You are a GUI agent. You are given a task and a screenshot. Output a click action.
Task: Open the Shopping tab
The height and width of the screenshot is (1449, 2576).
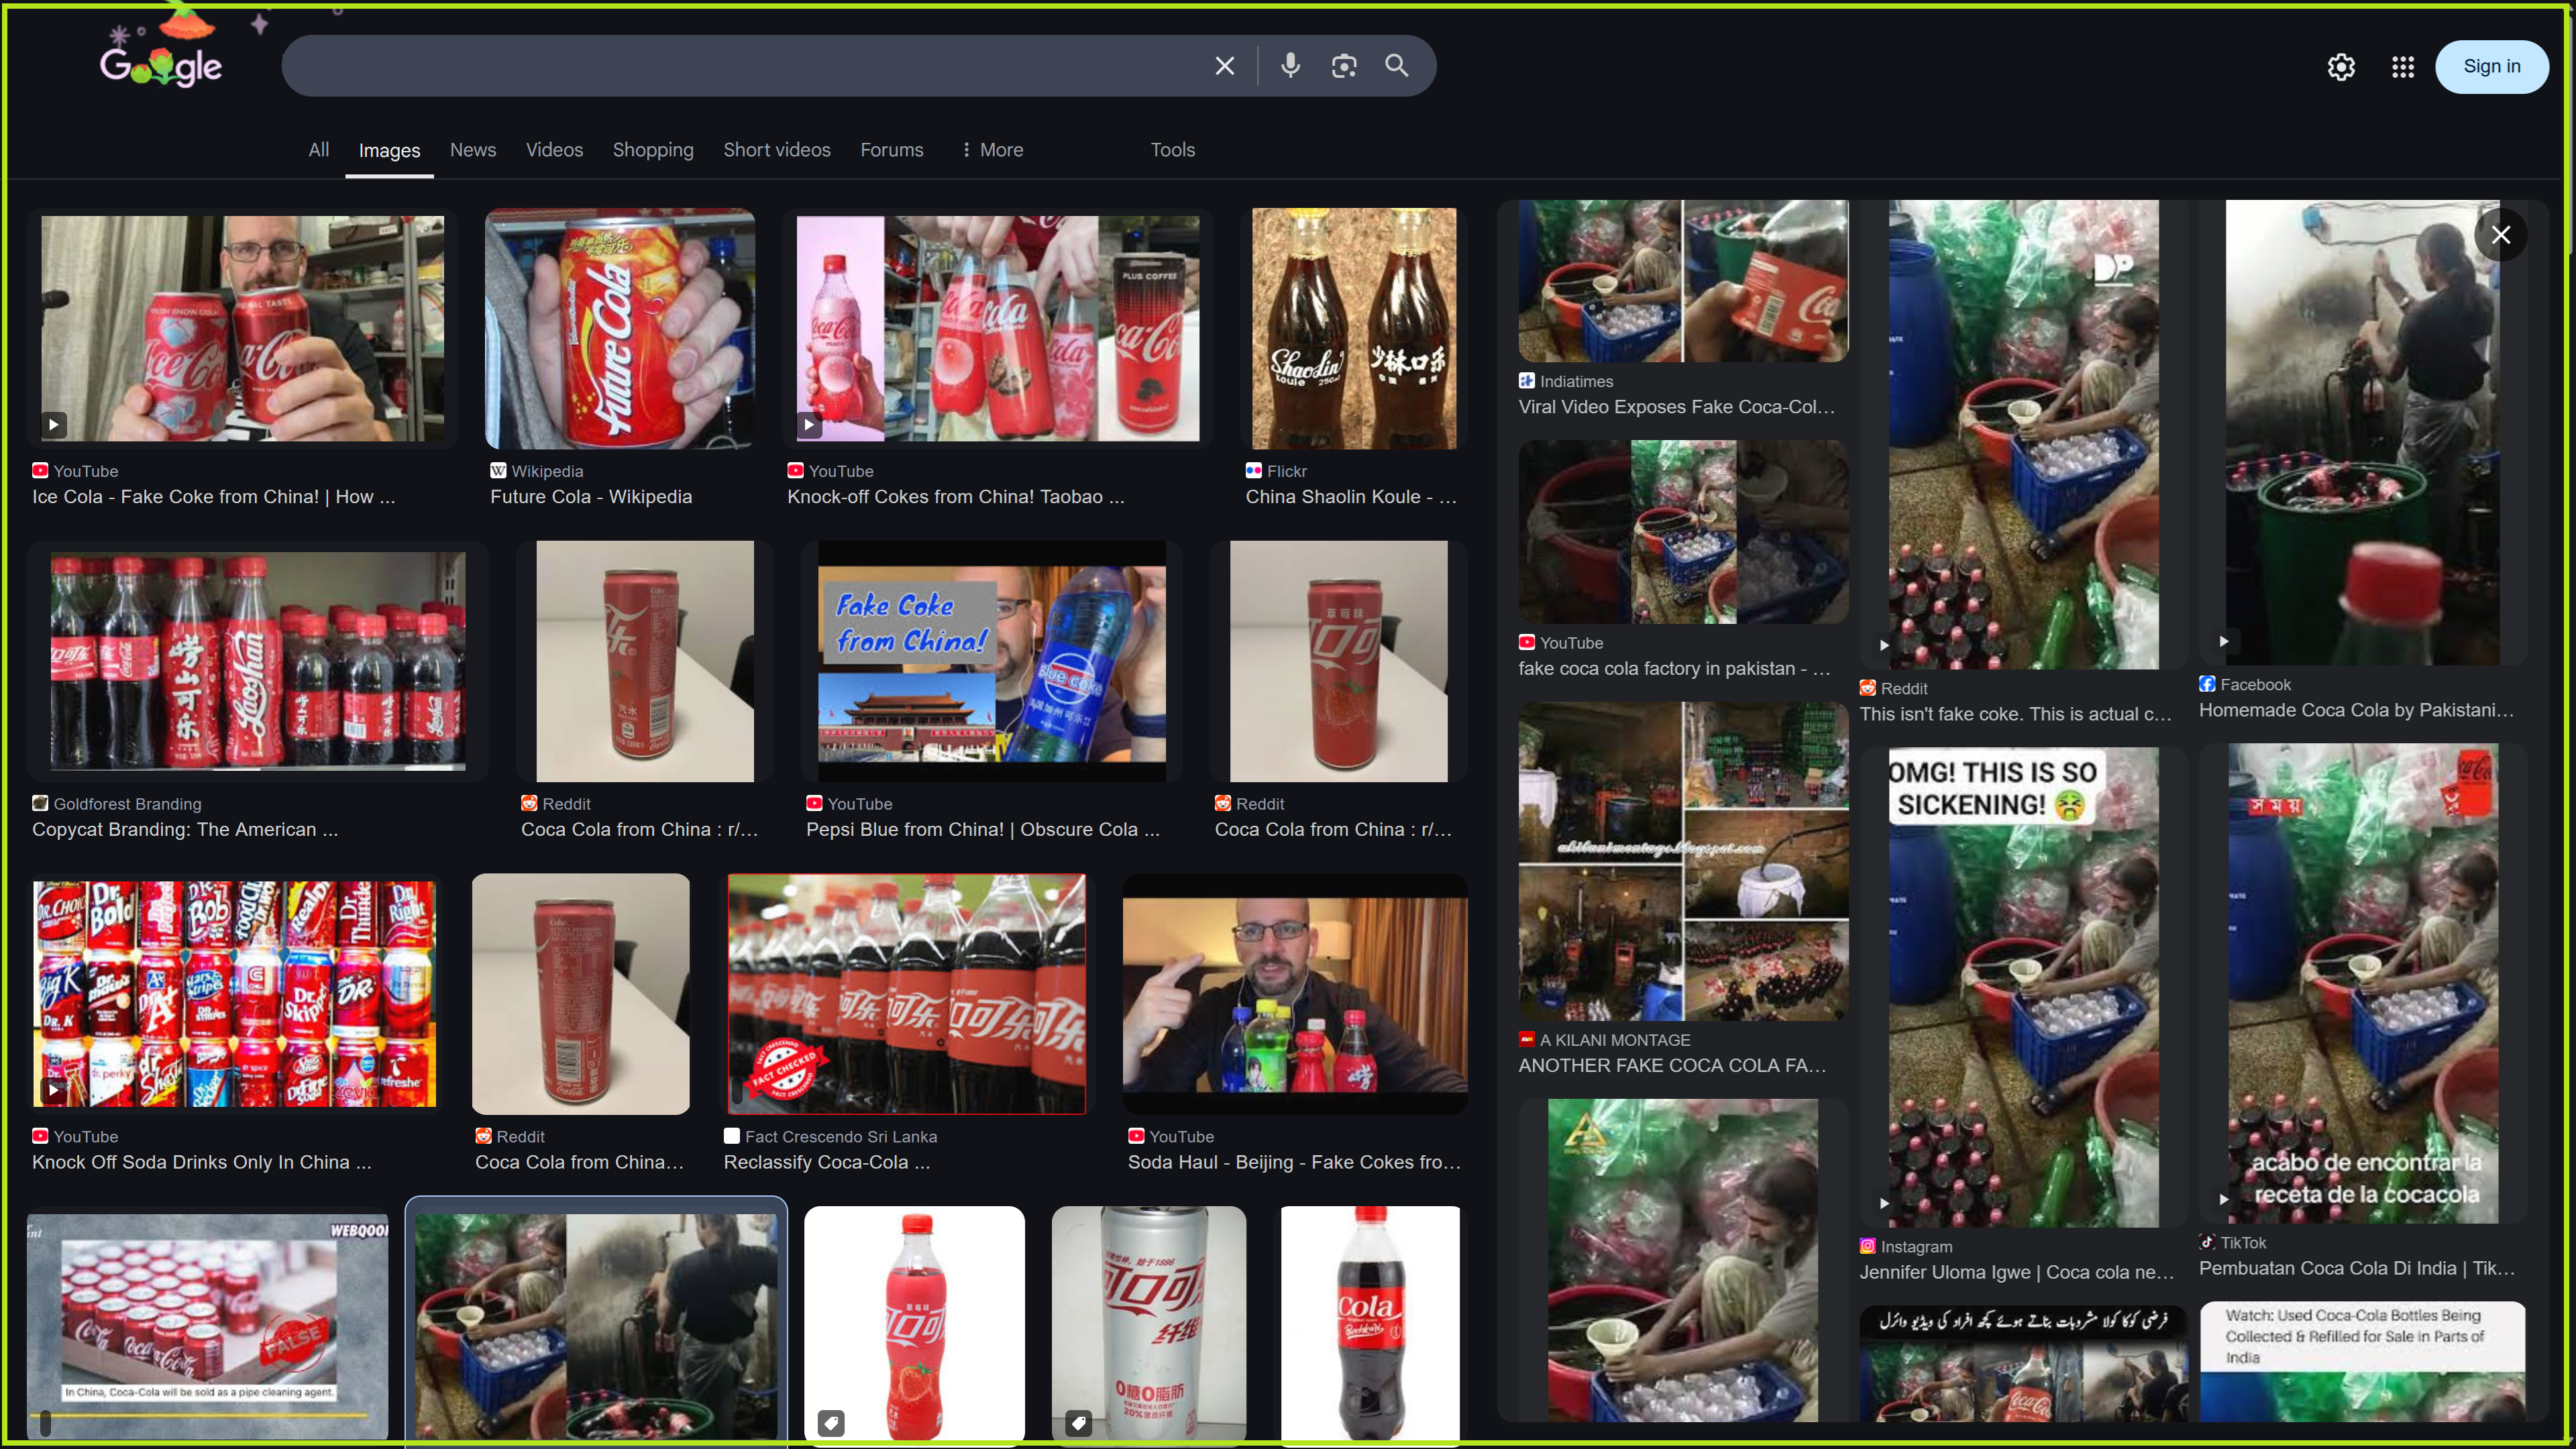click(x=653, y=150)
